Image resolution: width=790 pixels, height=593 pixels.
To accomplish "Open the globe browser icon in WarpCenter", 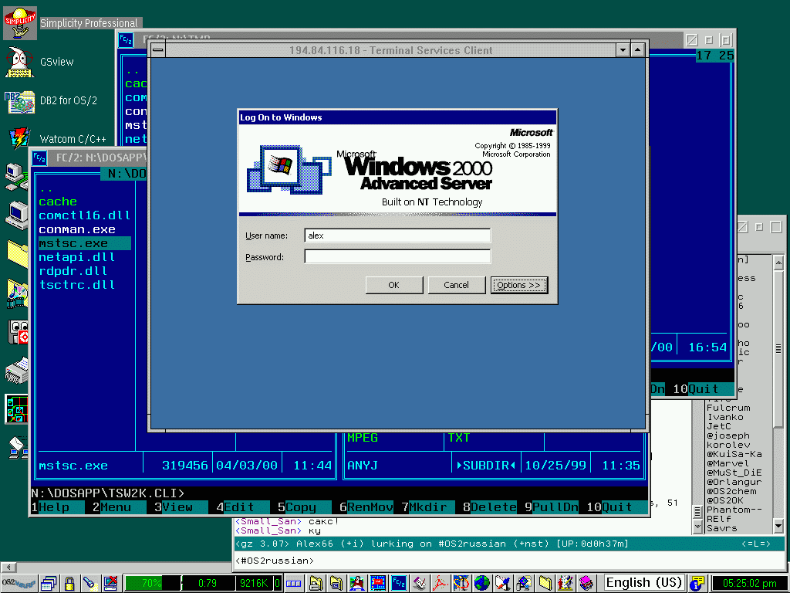I will tap(481, 583).
